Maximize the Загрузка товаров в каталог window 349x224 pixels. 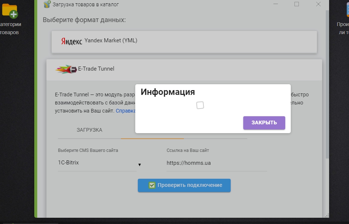296,4
